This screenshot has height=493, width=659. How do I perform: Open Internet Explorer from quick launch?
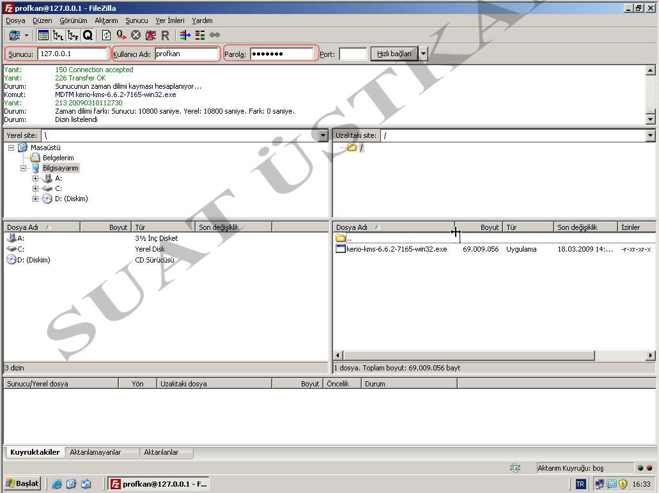pos(56,484)
